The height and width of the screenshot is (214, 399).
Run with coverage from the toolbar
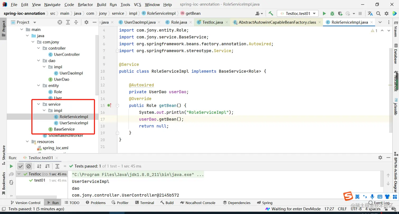tap(340, 13)
